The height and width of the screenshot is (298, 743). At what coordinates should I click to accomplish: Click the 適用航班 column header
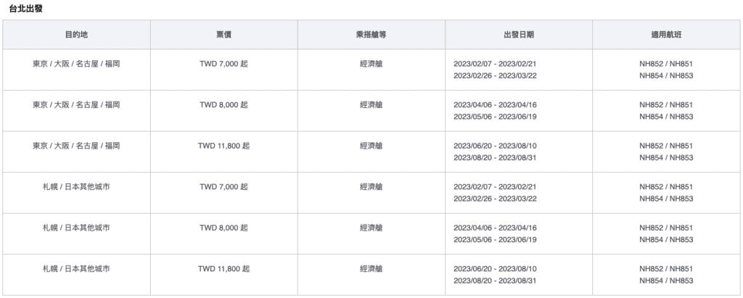click(x=666, y=35)
